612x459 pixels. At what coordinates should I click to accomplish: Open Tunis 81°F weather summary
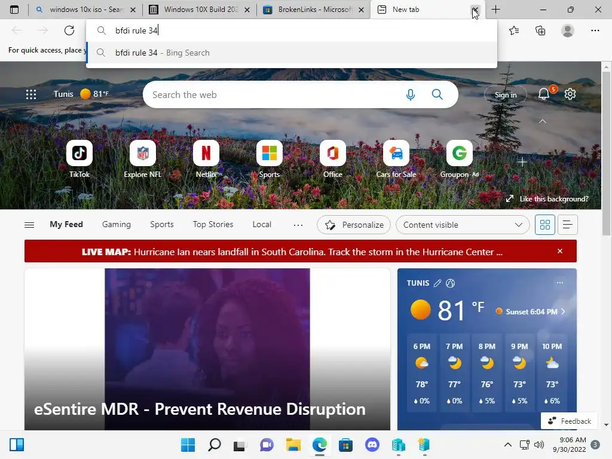[81, 94]
